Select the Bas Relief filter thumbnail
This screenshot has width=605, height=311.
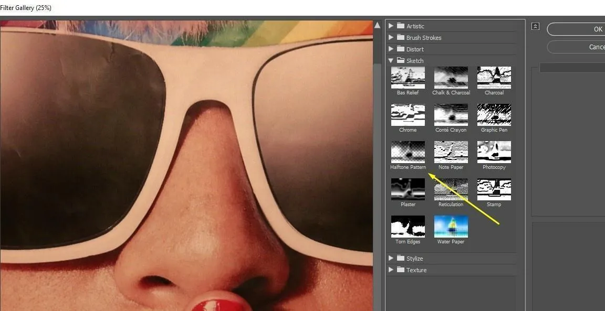click(408, 78)
